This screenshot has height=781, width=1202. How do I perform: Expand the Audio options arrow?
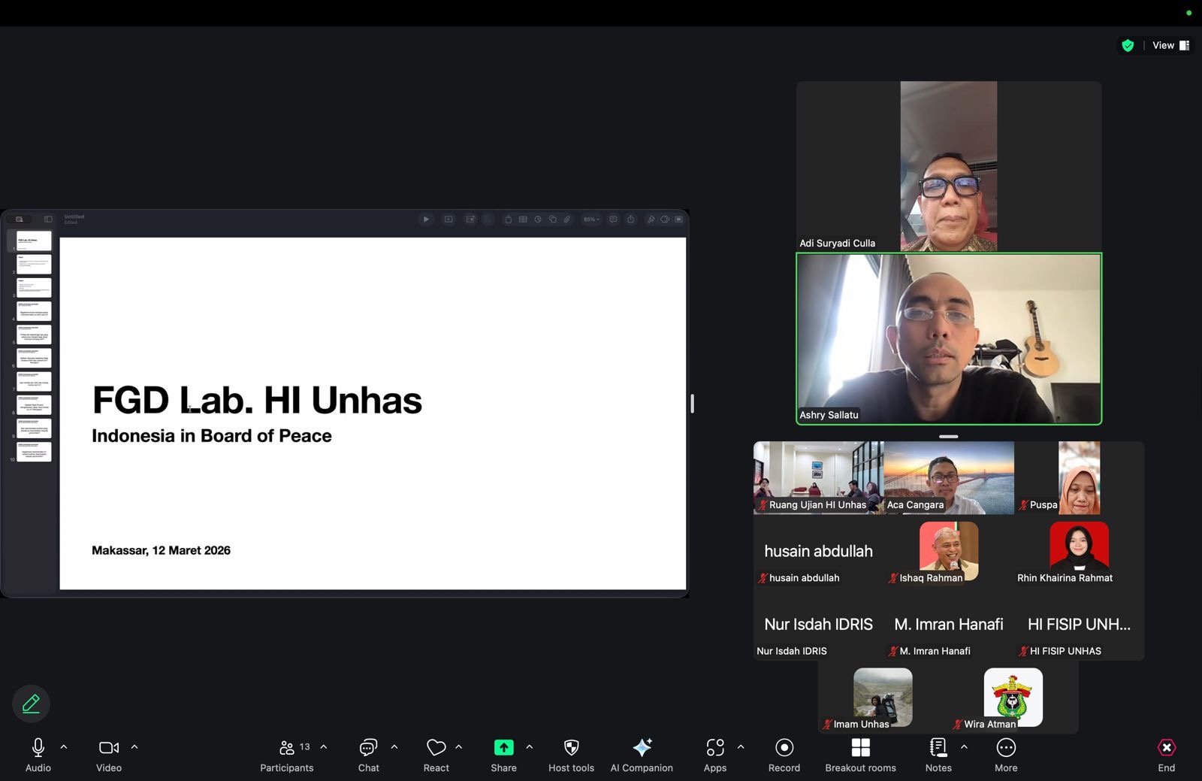click(64, 747)
